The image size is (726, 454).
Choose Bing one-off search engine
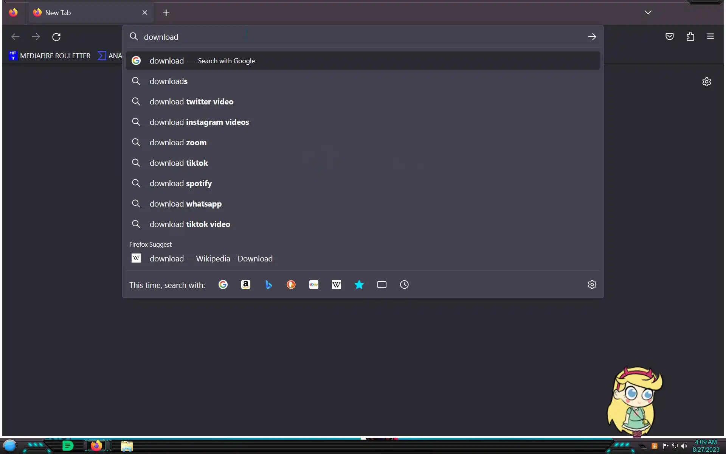pos(268,285)
